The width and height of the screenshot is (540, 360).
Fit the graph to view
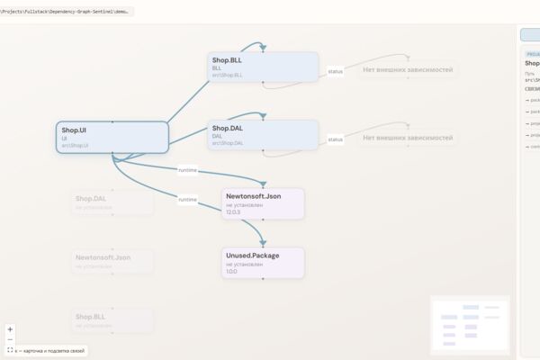coord(10,350)
